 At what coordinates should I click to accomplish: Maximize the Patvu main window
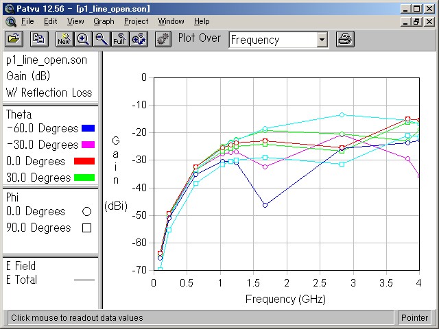coord(416,9)
